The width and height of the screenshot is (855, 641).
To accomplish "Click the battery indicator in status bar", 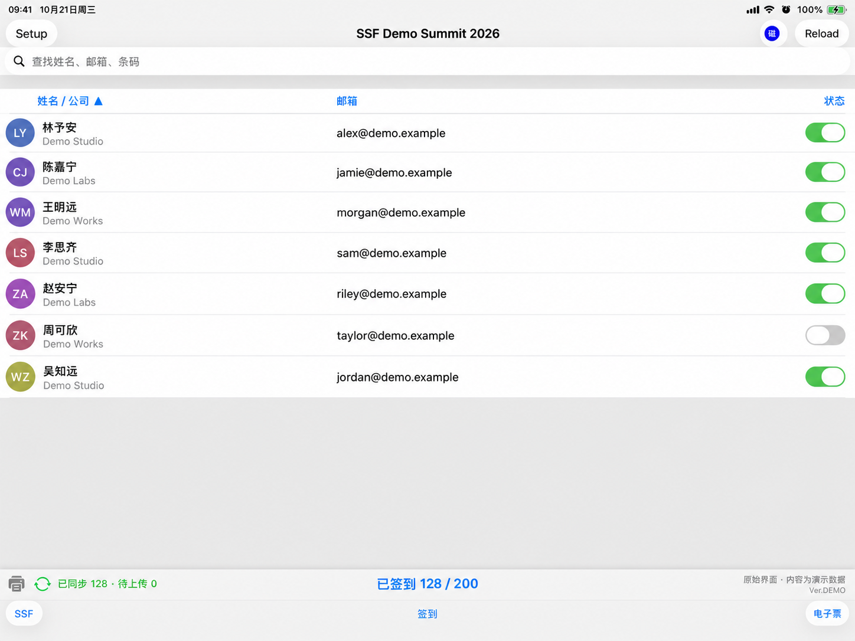I will click(x=837, y=9).
